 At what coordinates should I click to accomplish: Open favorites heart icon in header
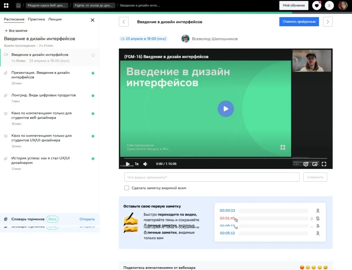click(317, 5)
